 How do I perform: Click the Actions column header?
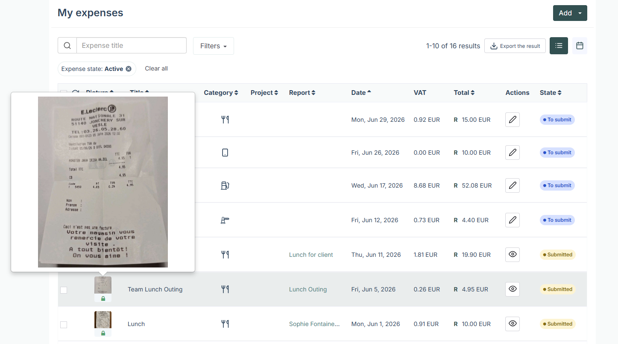[x=517, y=93]
